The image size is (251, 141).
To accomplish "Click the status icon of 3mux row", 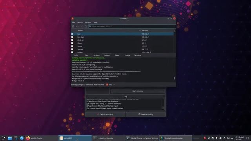I will pyautogui.click(x=72, y=46).
